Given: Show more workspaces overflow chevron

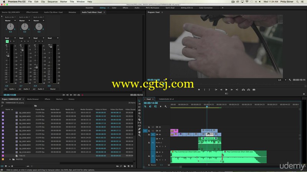Looking at the screenshot, I should click(223, 8).
